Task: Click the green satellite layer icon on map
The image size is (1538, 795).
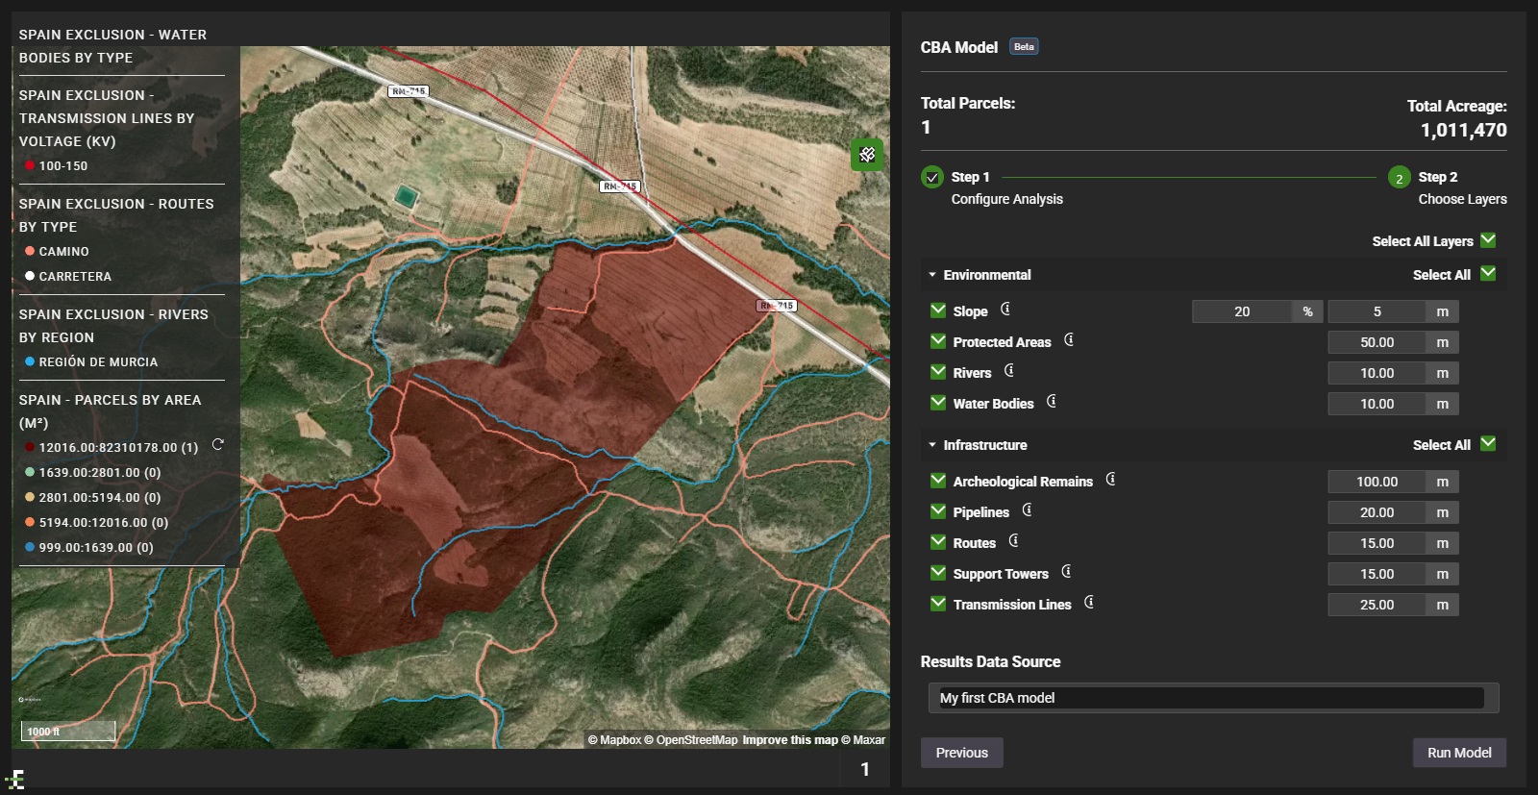Action: click(x=867, y=154)
